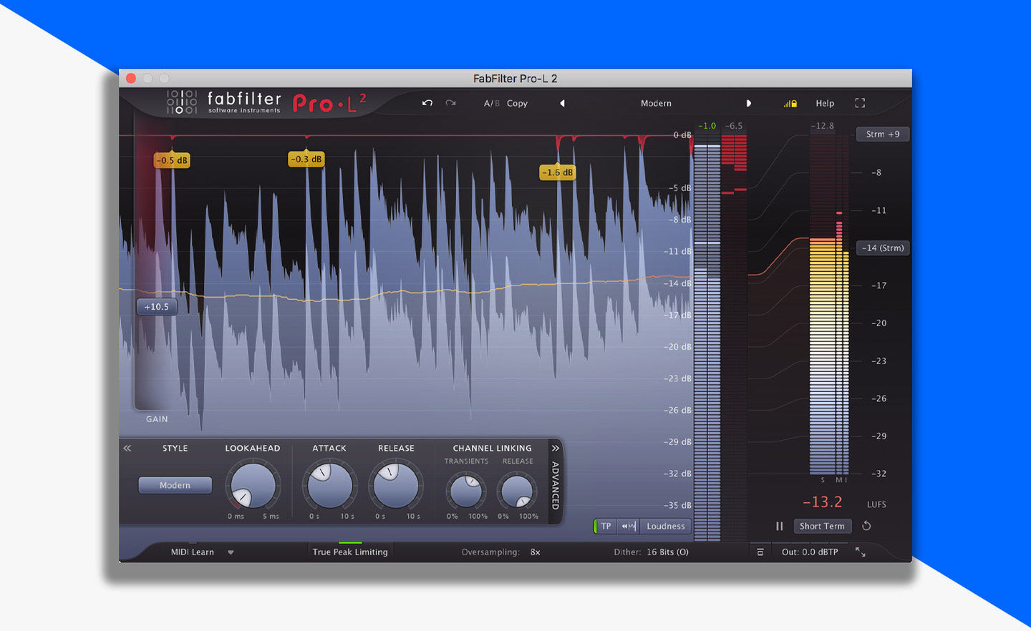Click the +10.5 gain handle

coord(157,307)
